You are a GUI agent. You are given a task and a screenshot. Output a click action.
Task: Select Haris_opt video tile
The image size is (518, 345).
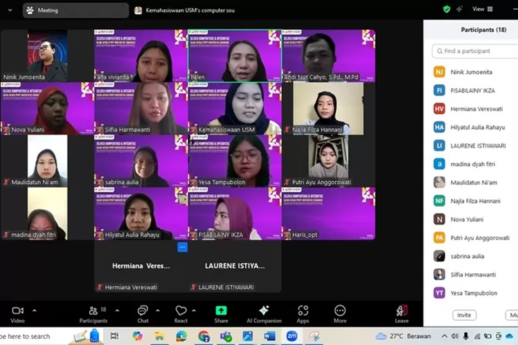coord(328,214)
